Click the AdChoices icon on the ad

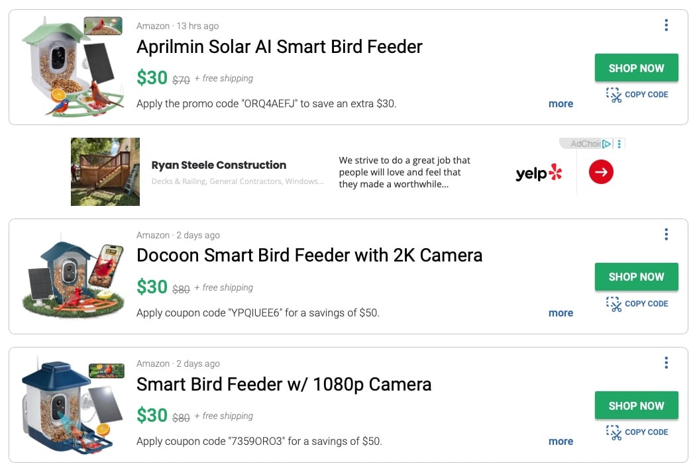[x=606, y=144]
